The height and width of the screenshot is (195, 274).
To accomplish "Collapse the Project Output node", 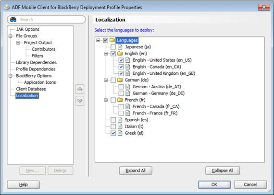I will [18, 43].
